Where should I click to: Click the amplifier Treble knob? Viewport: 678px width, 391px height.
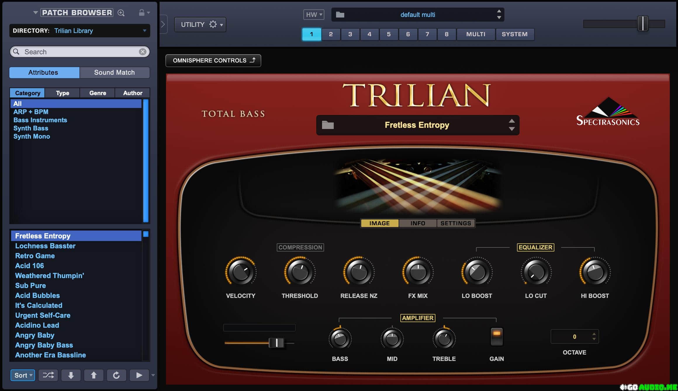444,339
